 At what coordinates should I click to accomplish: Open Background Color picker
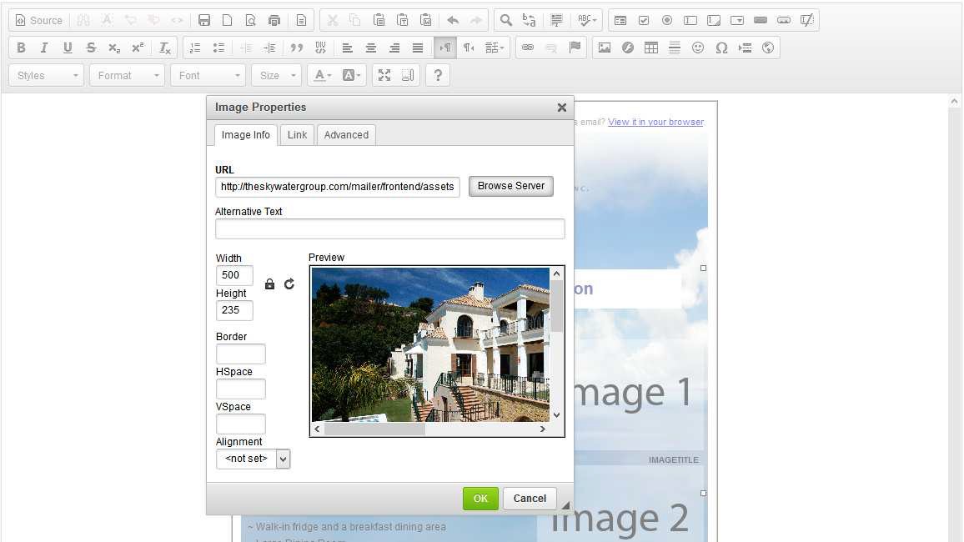(351, 76)
